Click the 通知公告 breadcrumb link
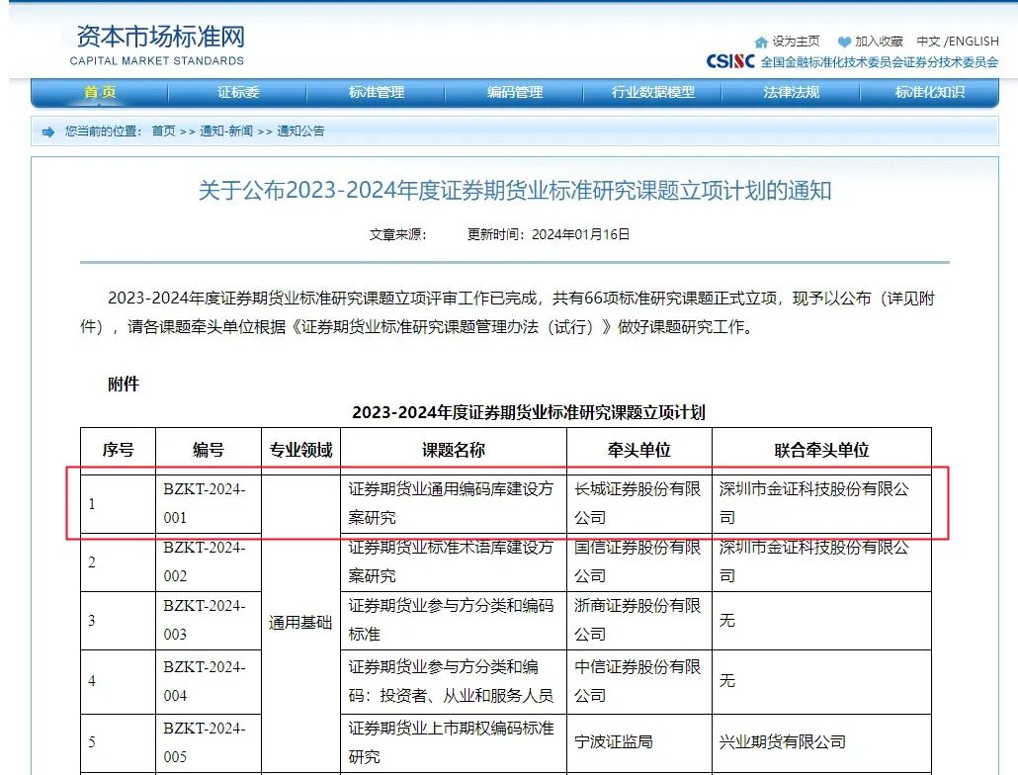 click(300, 131)
